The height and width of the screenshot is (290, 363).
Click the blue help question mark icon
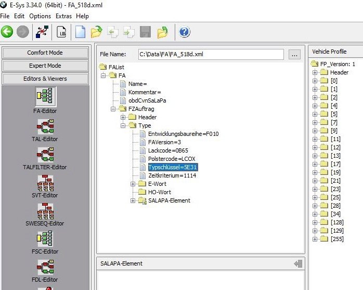point(185,32)
